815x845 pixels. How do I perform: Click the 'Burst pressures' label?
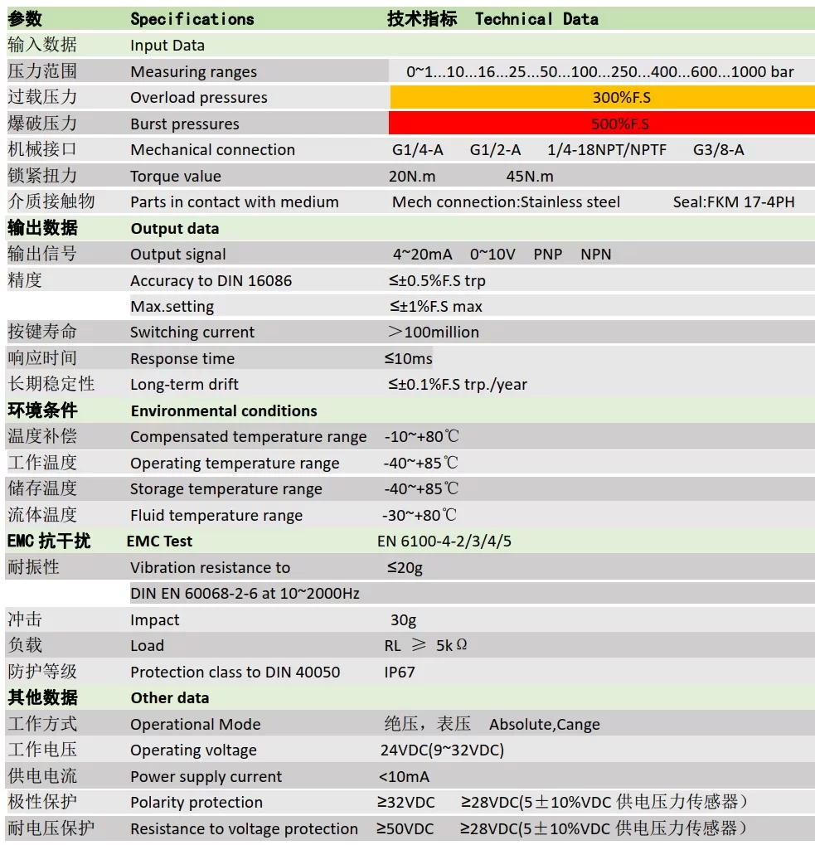coord(185,124)
